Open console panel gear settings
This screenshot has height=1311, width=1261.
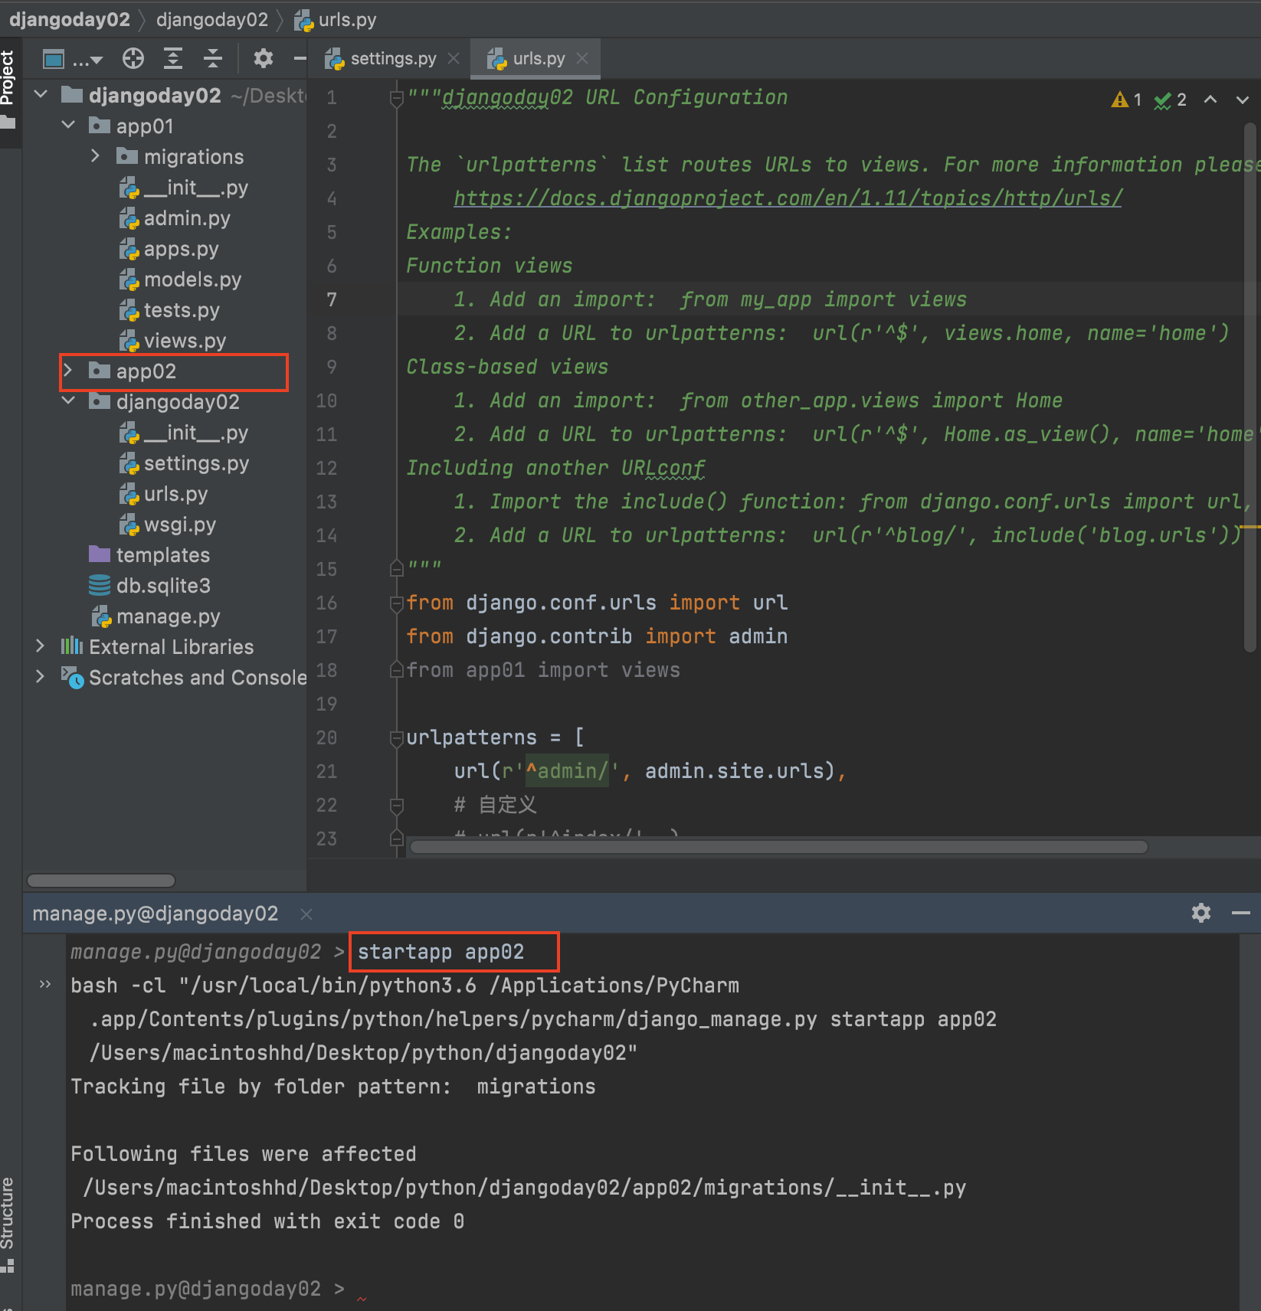tap(1201, 913)
